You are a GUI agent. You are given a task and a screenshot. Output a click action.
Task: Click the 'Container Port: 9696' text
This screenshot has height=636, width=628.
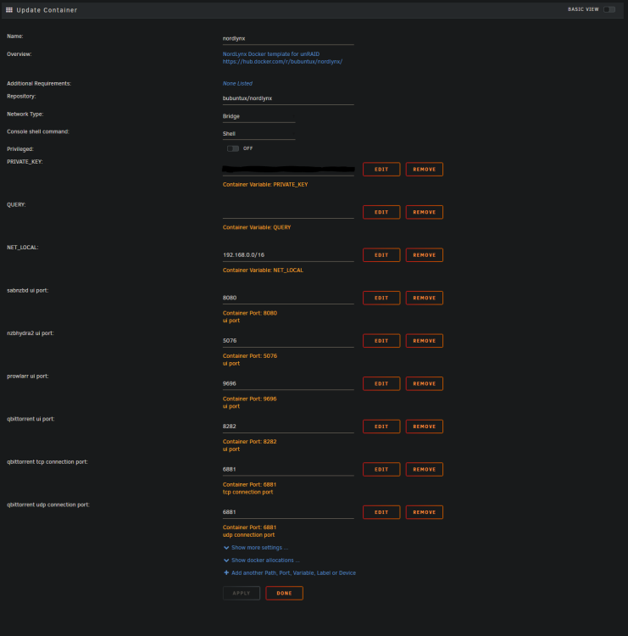click(249, 399)
